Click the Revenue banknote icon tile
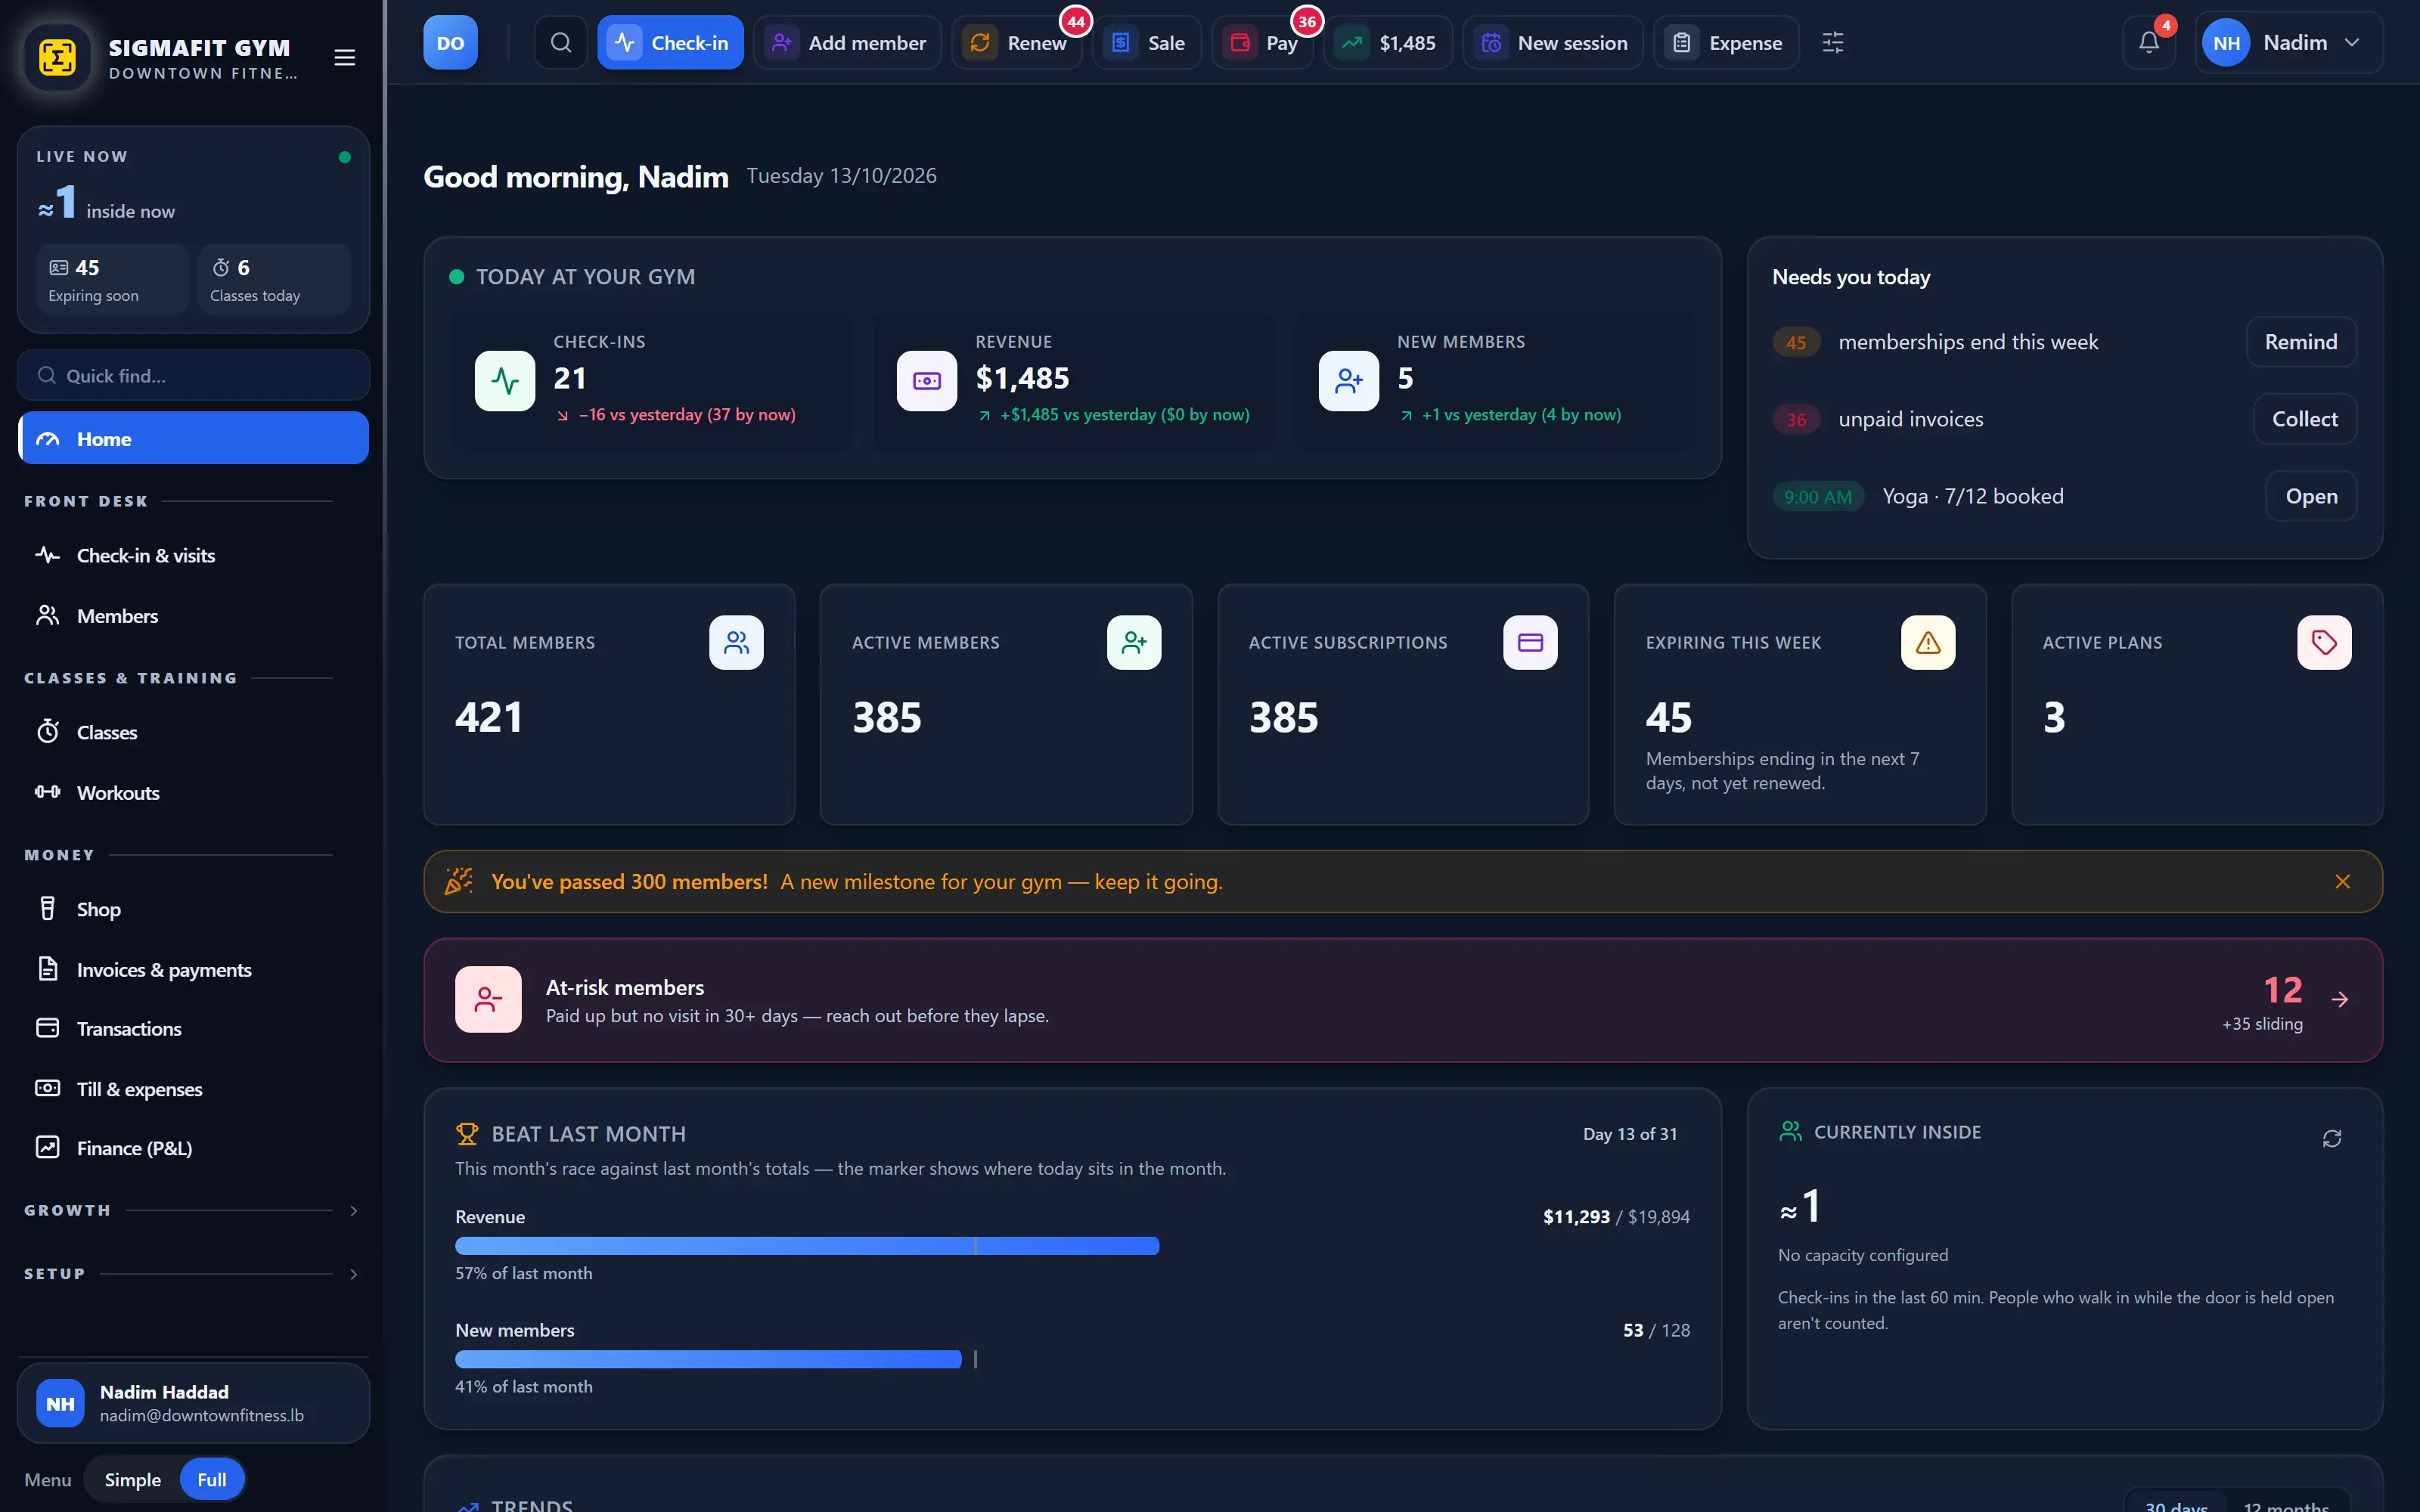The width and height of the screenshot is (2420, 1512). (927, 381)
